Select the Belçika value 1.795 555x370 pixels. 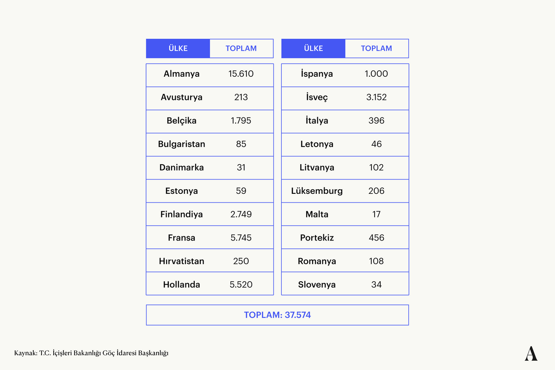coord(241,121)
